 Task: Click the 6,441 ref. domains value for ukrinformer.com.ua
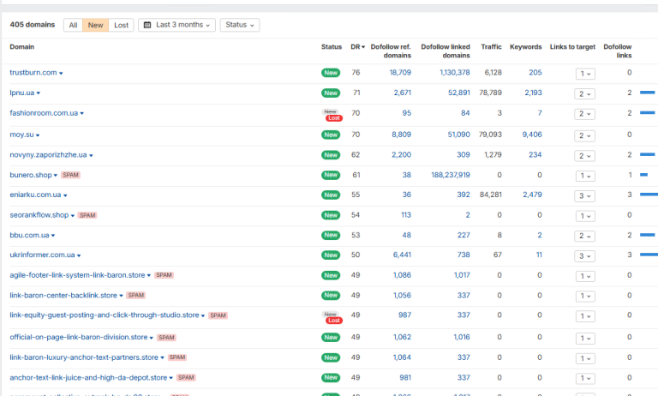pos(402,255)
